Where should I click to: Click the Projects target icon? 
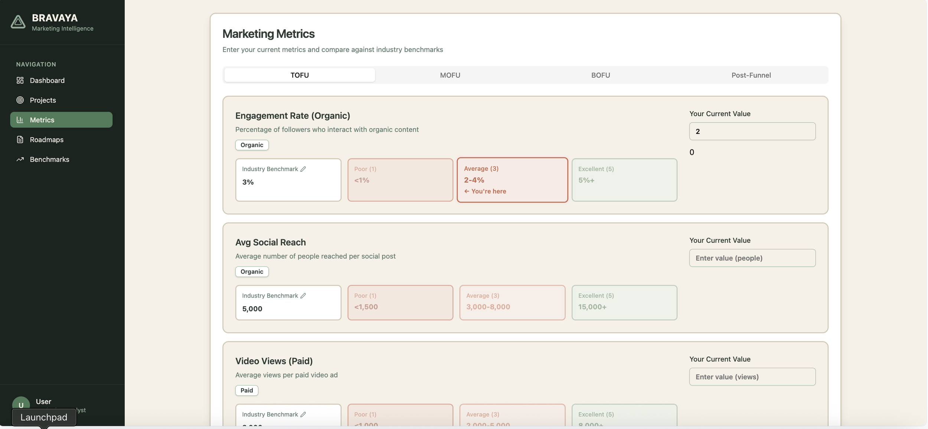[x=20, y=100]
